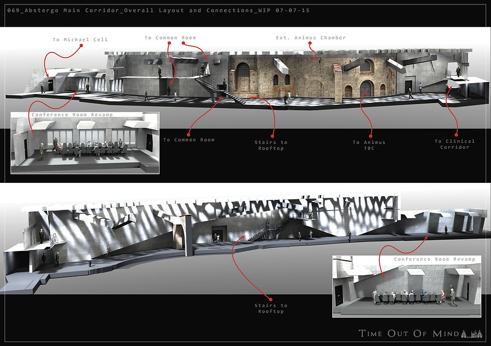Select the 'Ext. Animus Chamber' label
Viewport: 491px width, 346px height.
pyautogui.click(x=311, y=38)
